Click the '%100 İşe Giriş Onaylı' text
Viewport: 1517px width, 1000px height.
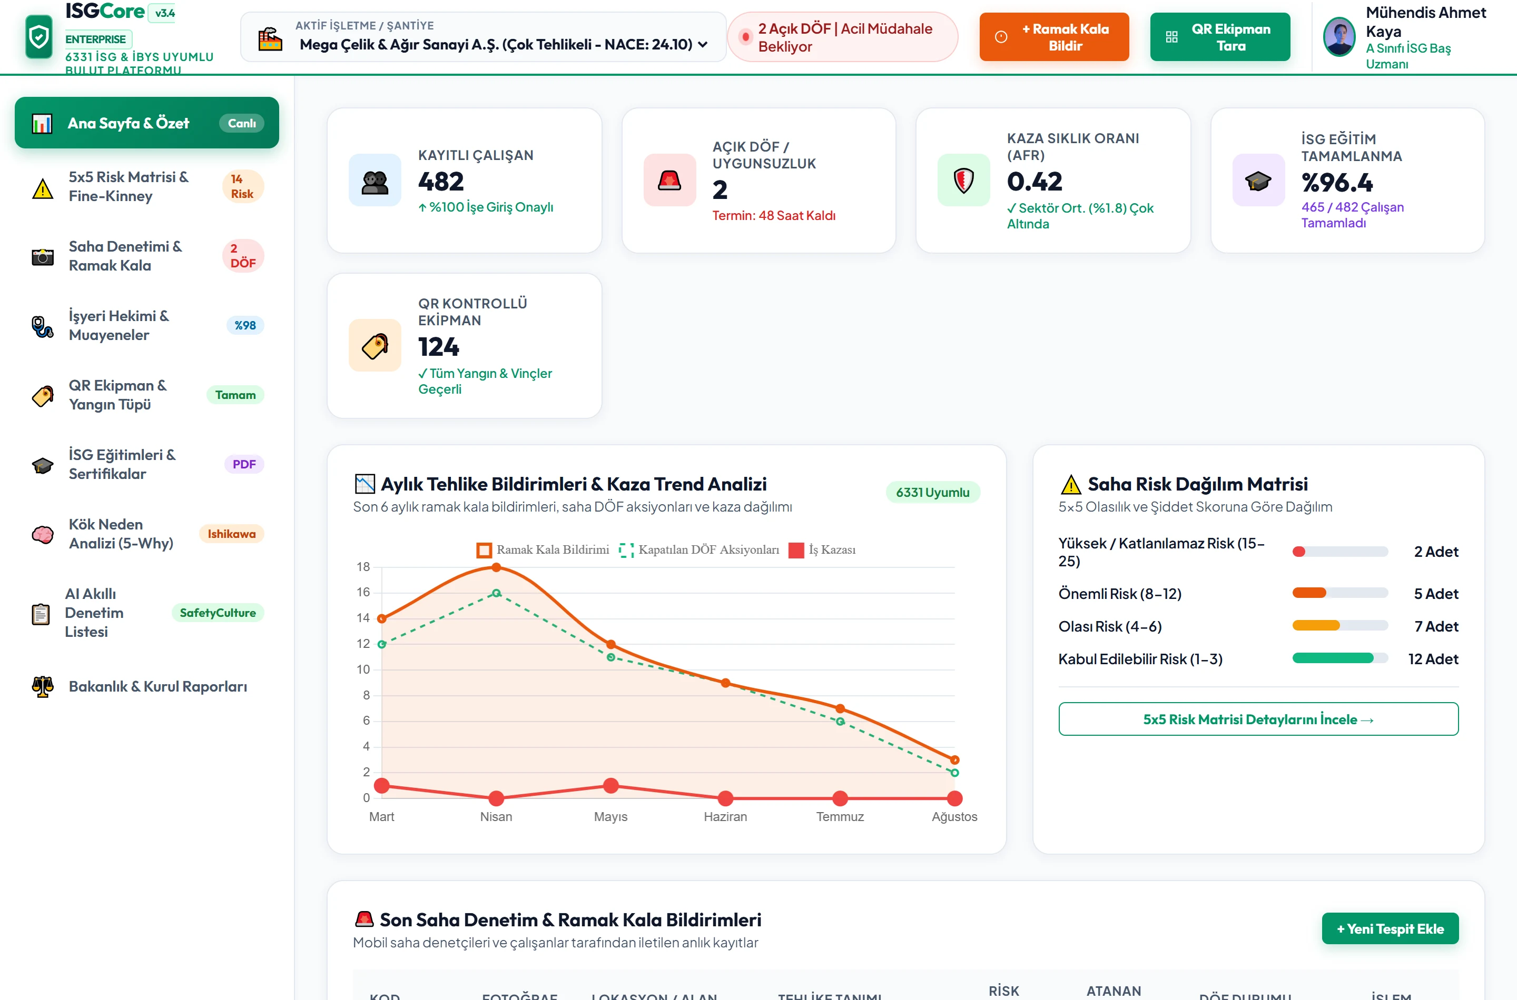[x=486, y=207]
